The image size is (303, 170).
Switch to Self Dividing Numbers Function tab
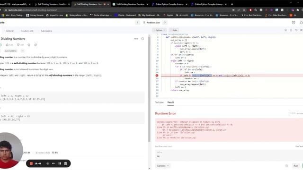(x=130, y=4)
